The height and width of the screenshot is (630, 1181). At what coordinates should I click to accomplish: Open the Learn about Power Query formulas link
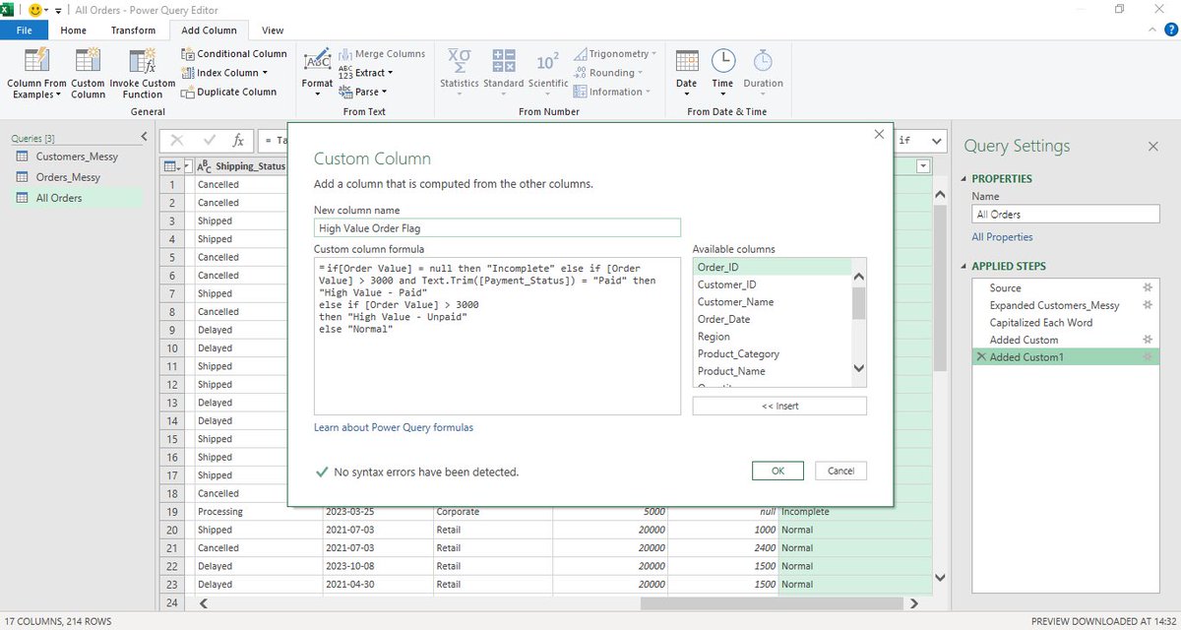[394, 426]
